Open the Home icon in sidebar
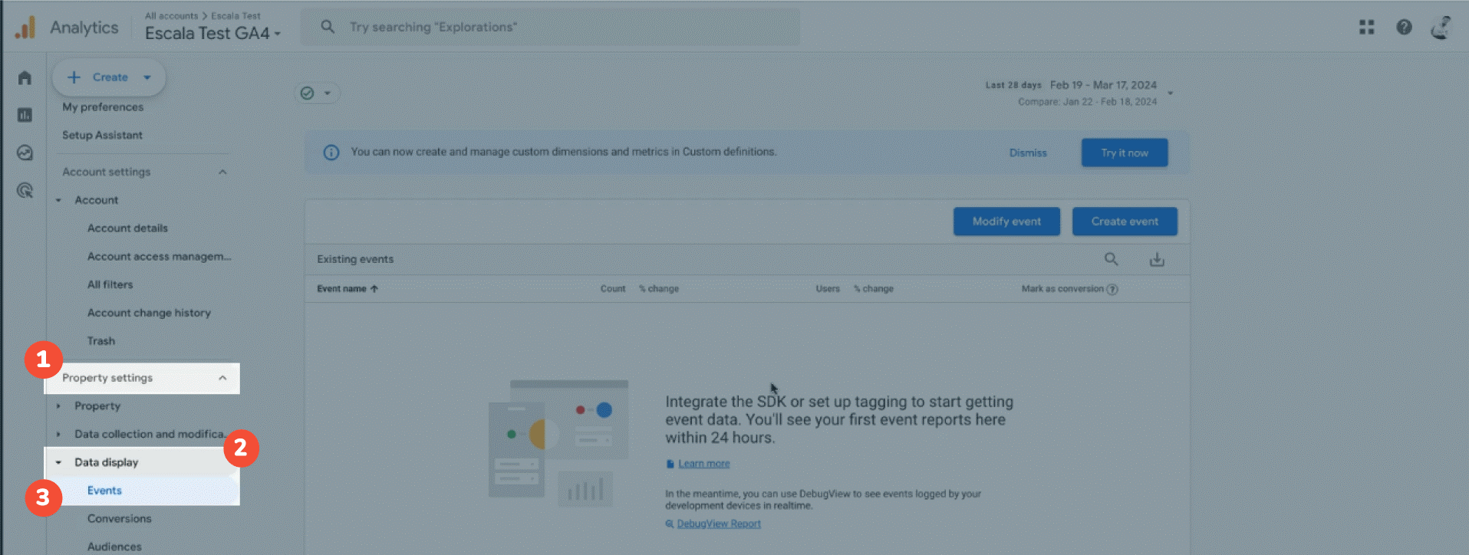Viewport: 1469px width, 555px height. click(x=25, y=78)
